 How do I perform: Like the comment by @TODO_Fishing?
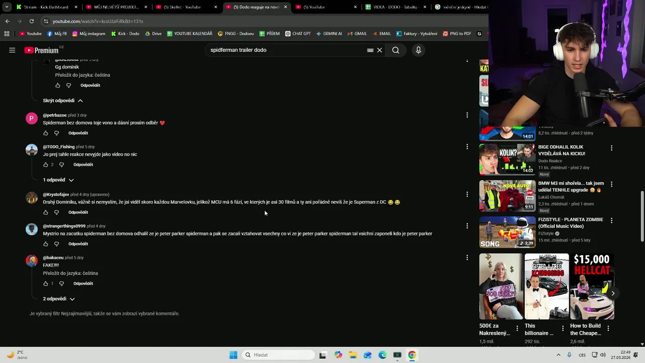pyautogui.click(x=45, y=164)
